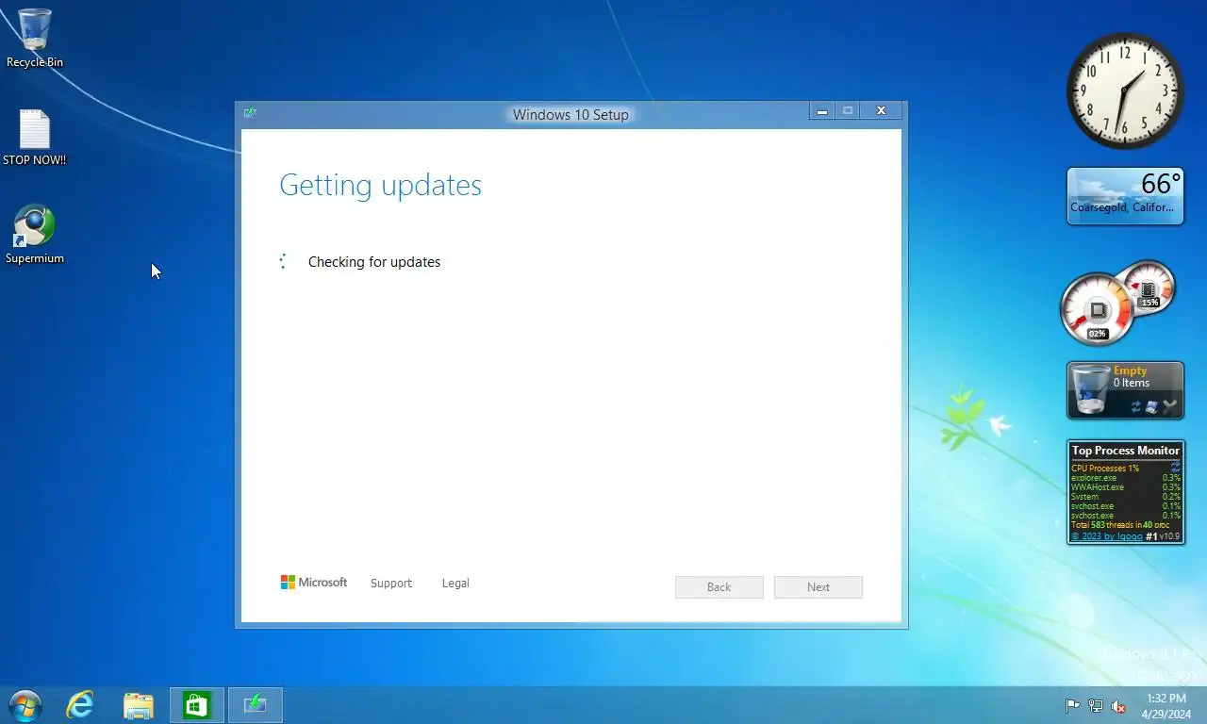Select the STOP NOW!! text file icon
This screenshot has height=724, width=1207.
pos(35,138)
